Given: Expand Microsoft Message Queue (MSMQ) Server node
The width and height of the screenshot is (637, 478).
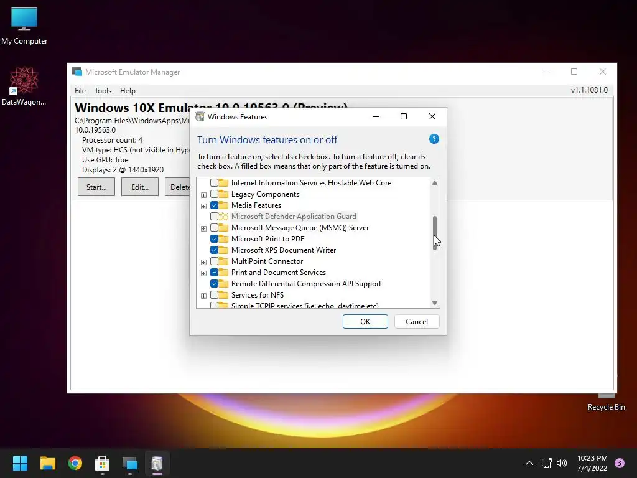Looking at the screenshot, I should 203,228.
